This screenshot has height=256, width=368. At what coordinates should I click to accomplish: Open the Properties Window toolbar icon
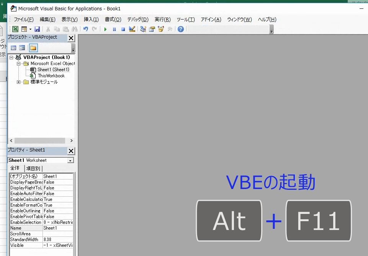pyautogui.click(x=152, y=29)
